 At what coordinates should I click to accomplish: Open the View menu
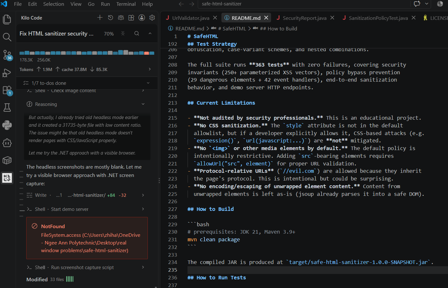coord(76,4)
